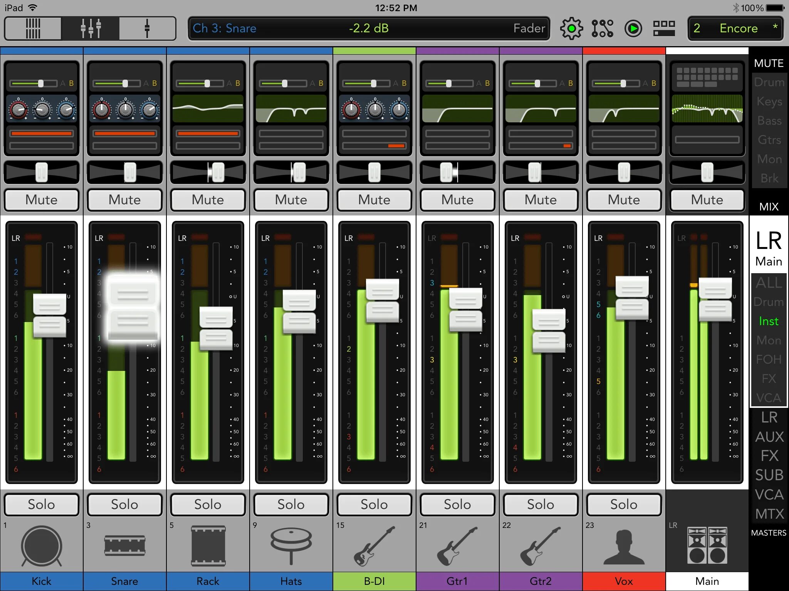789x591 pixels.
Task: Tap the Main LR speakers icon
Action: pos(707,546)
